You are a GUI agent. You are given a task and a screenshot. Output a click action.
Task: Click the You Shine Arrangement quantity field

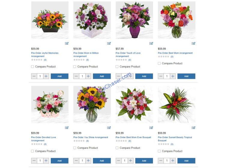point(82,161)
